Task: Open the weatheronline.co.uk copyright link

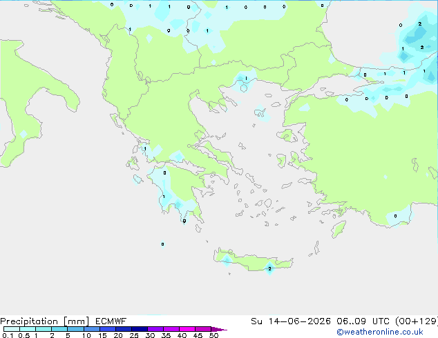Action: 380,332
